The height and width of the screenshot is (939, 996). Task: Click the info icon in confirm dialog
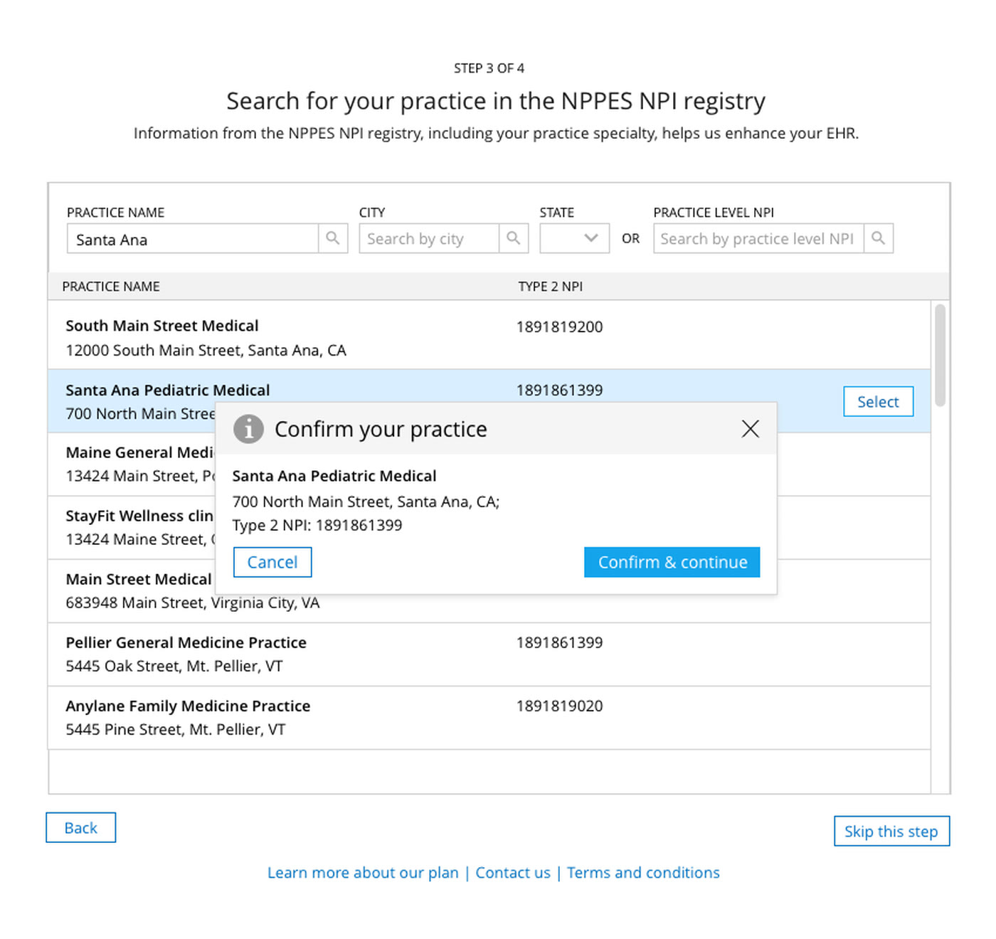pos(248,429)
